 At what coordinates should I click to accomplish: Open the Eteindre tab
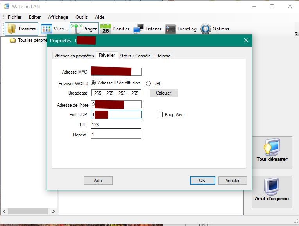[163, 56]
